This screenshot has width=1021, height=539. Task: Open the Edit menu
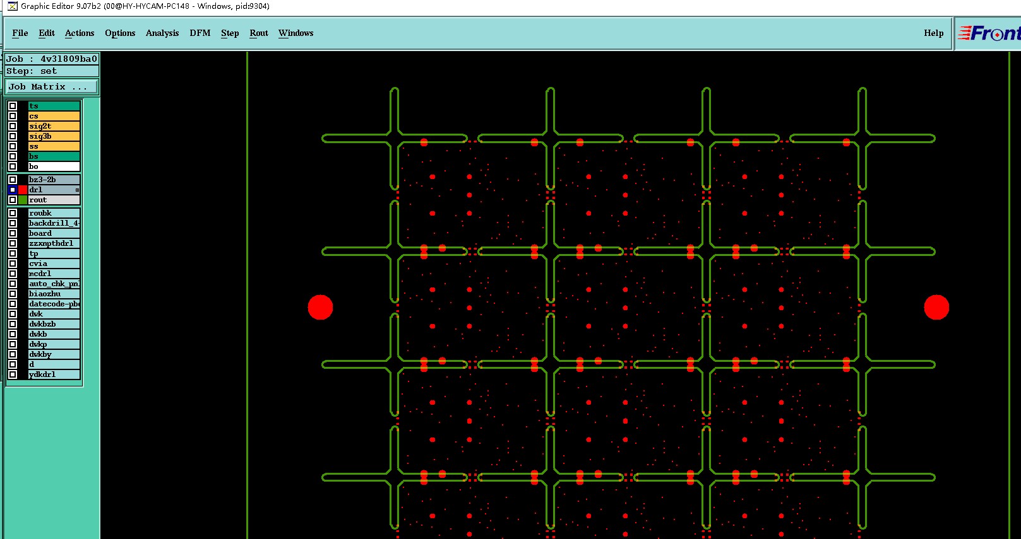pyautogui.click(x=47, y=33)
